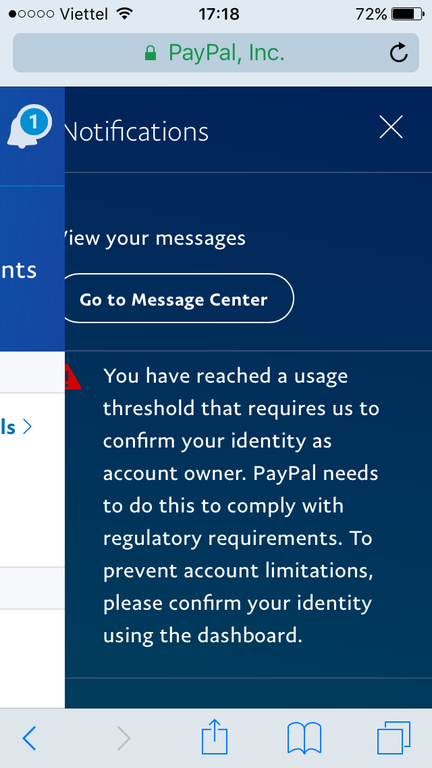Open the Safari bookmarks book icon
The width and height of the screenshot is (432, 768).
tap(304, 738)
